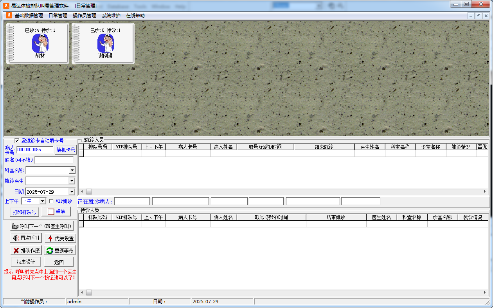Expand the 就诊医生 doctor dropdown

point(71,181)
